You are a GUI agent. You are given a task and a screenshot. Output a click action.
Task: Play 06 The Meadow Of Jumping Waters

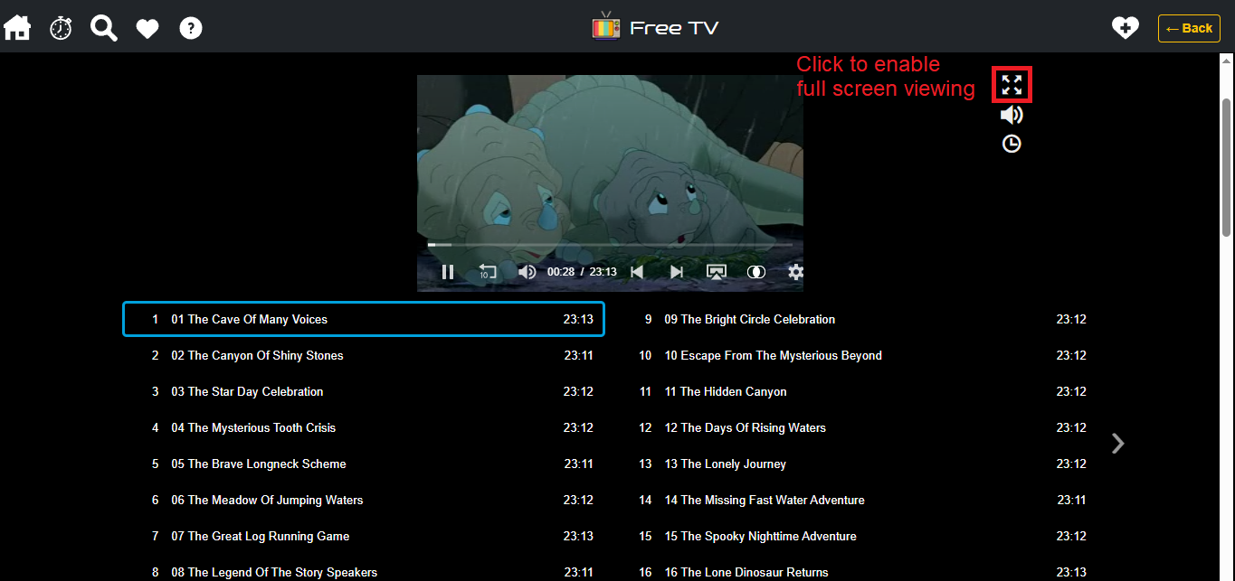click(364, 500)
